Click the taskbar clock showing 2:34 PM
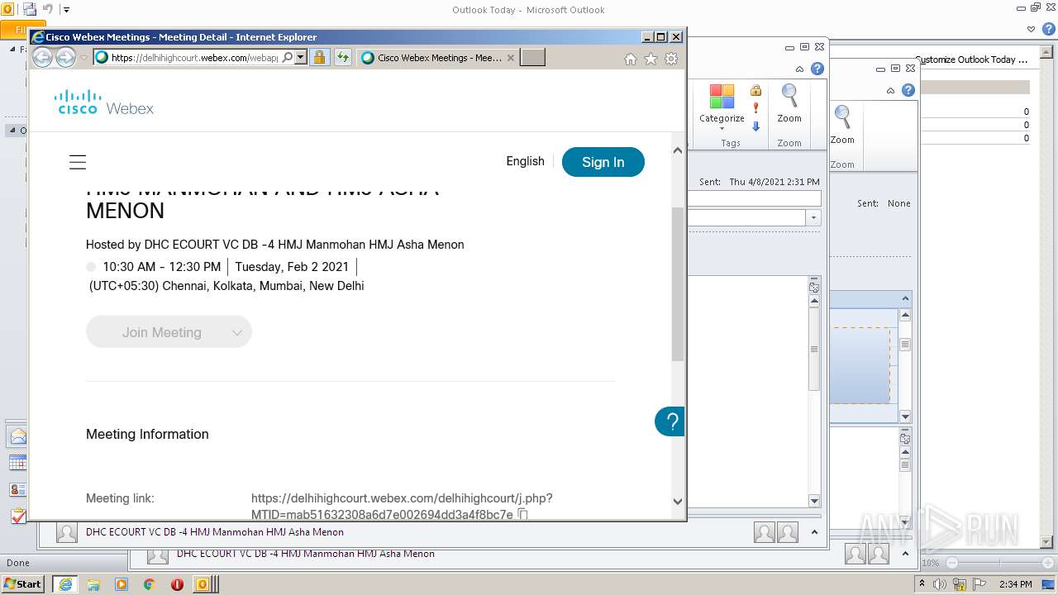 tap(1015, 584)
